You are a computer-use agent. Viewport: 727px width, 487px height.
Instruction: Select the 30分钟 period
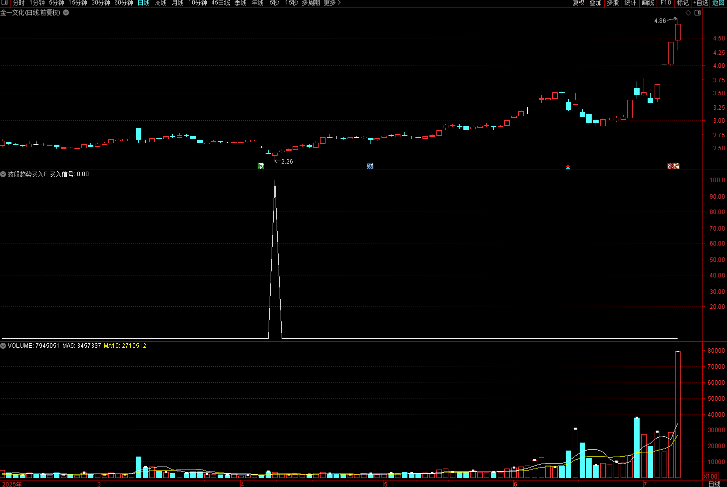pos(101,3)
